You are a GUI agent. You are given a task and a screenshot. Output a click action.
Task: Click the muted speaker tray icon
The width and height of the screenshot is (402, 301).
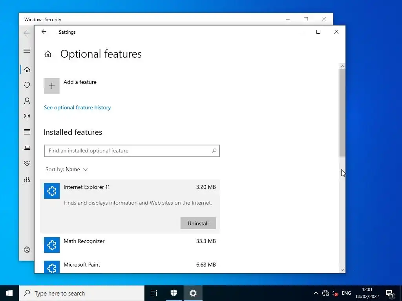coord(334,293)
